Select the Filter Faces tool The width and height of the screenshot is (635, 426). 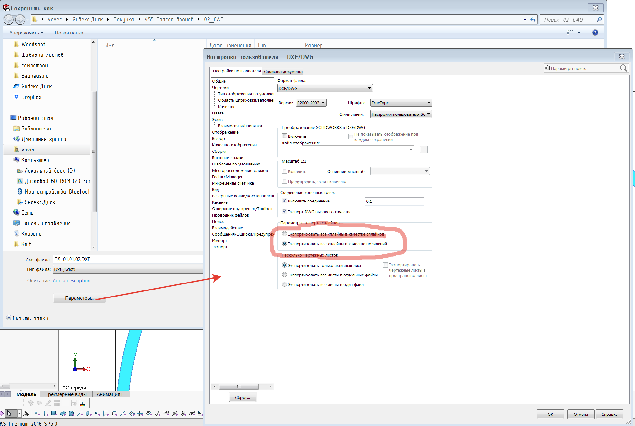click(x=54, y=414)
